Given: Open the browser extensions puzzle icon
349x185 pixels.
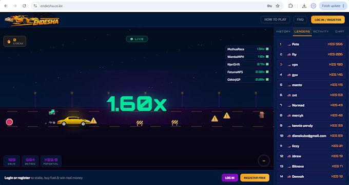Looking at the screenshot, I should [x=290, y=6].
